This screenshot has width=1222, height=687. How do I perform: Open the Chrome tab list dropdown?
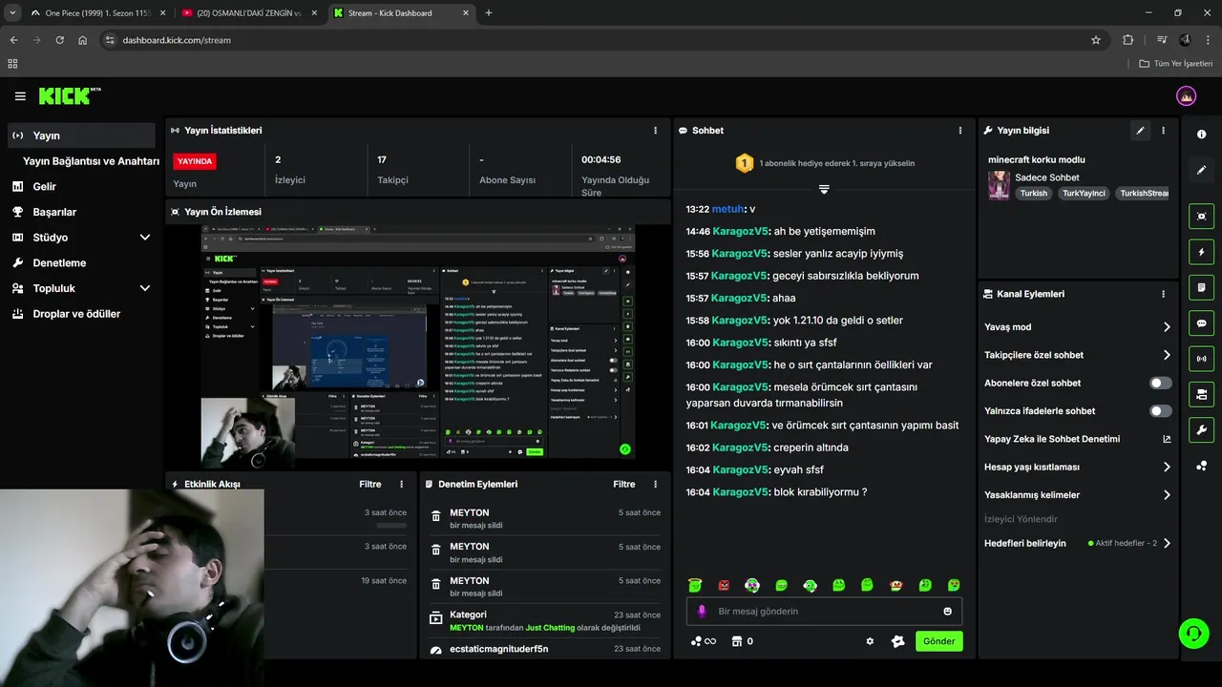coord(12,13)
